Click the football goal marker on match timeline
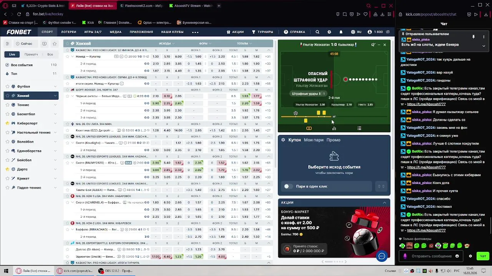 pos(296,113)
